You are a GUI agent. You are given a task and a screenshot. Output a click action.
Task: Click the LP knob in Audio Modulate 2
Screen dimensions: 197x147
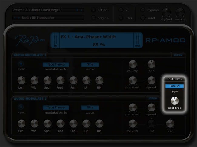86,124
